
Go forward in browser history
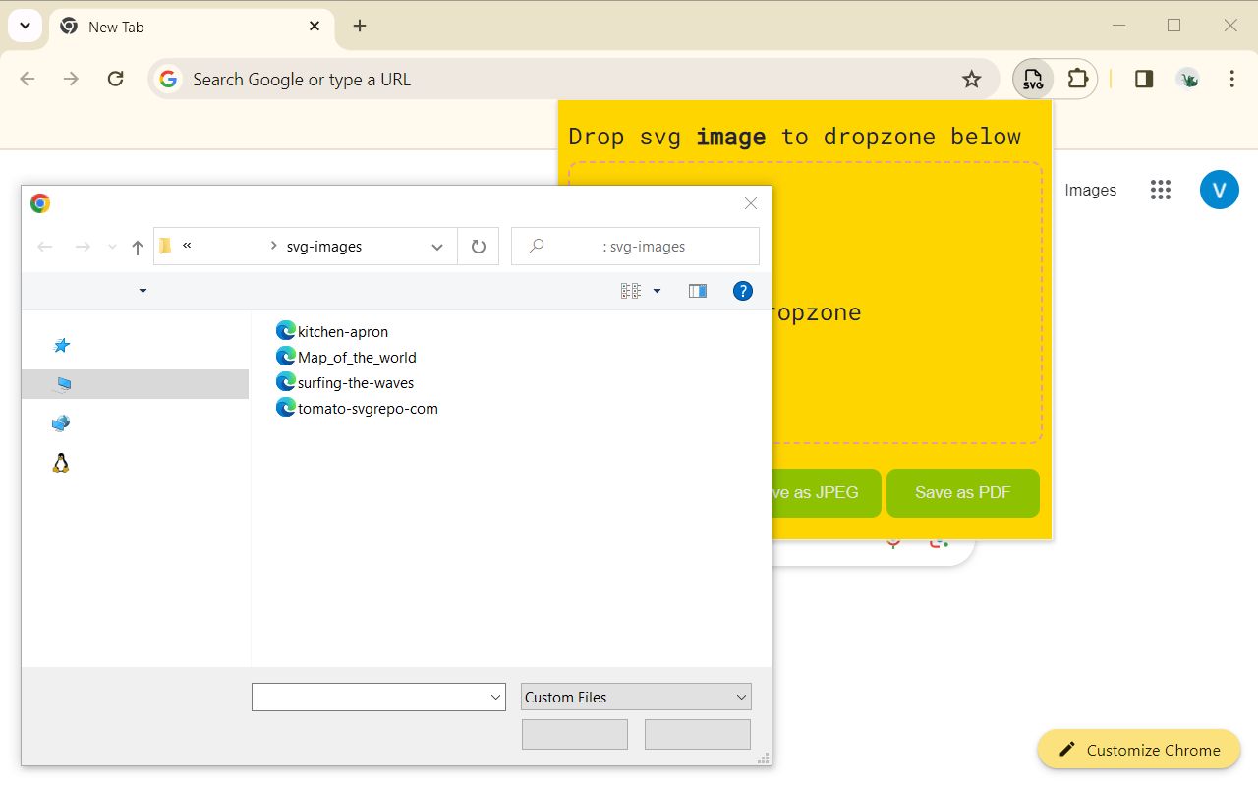pos(71,80)
